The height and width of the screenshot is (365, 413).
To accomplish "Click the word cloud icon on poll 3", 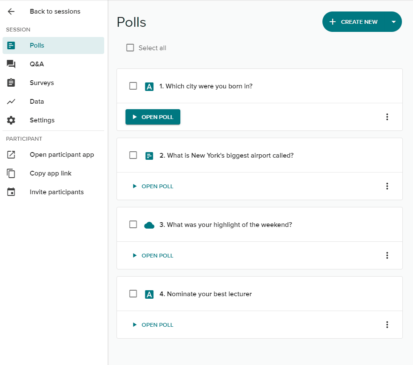I will pos(149,224).
